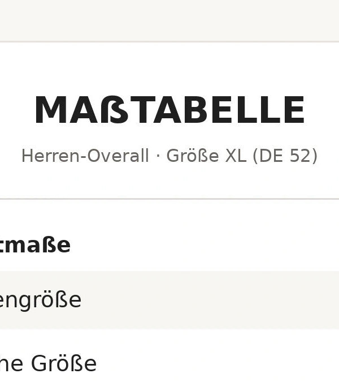Click the divider line under the top banner
339x382 pixels.
point(169,42)
